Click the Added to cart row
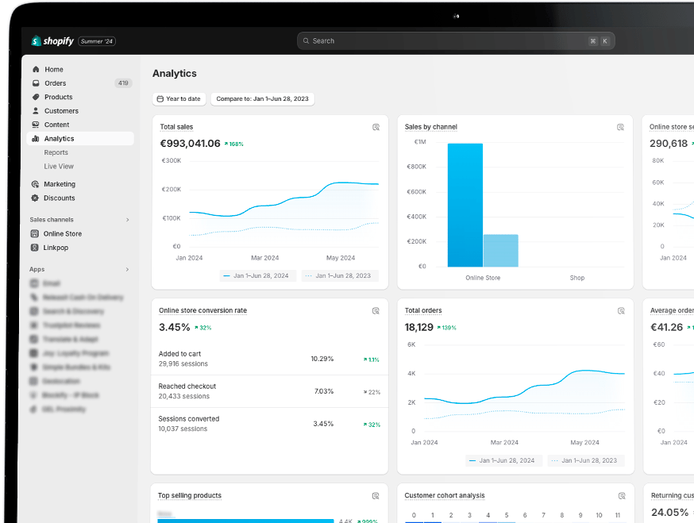Screen dimensions: 694x523 pos(269,359)
